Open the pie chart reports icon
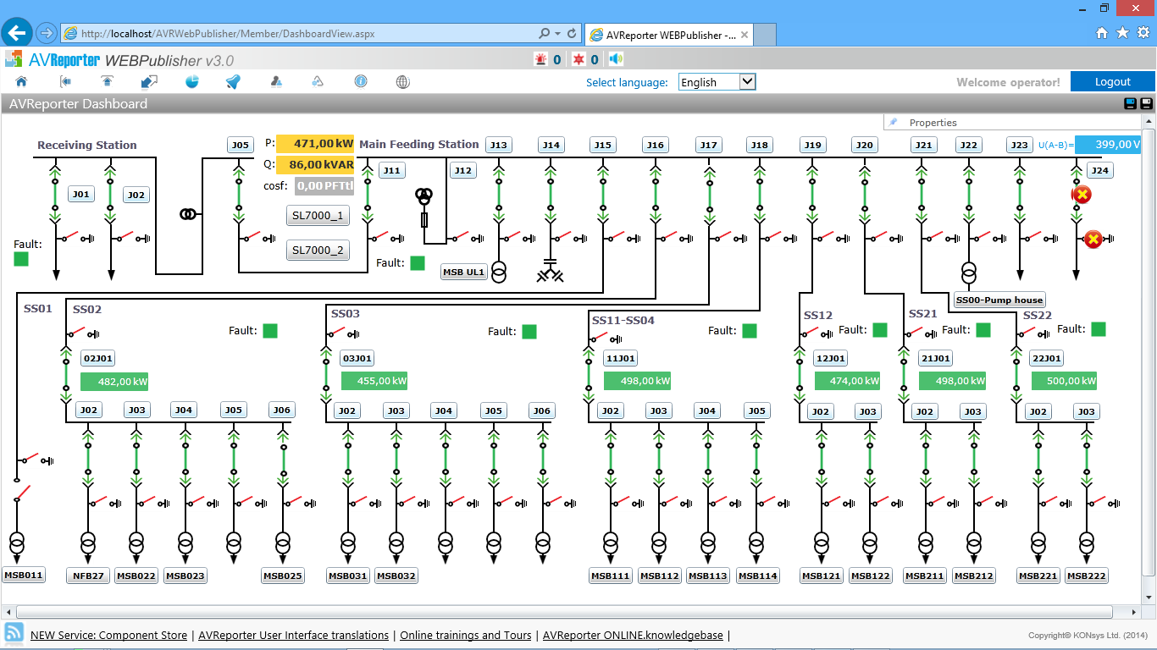 pyautogui.click(x=192, y=82)
